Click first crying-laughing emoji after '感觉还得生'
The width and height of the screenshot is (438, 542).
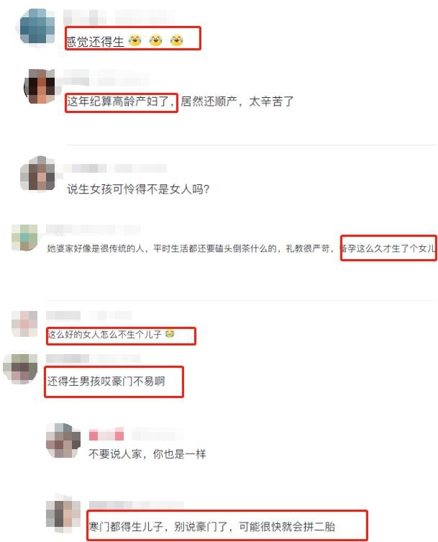point(134,40)
